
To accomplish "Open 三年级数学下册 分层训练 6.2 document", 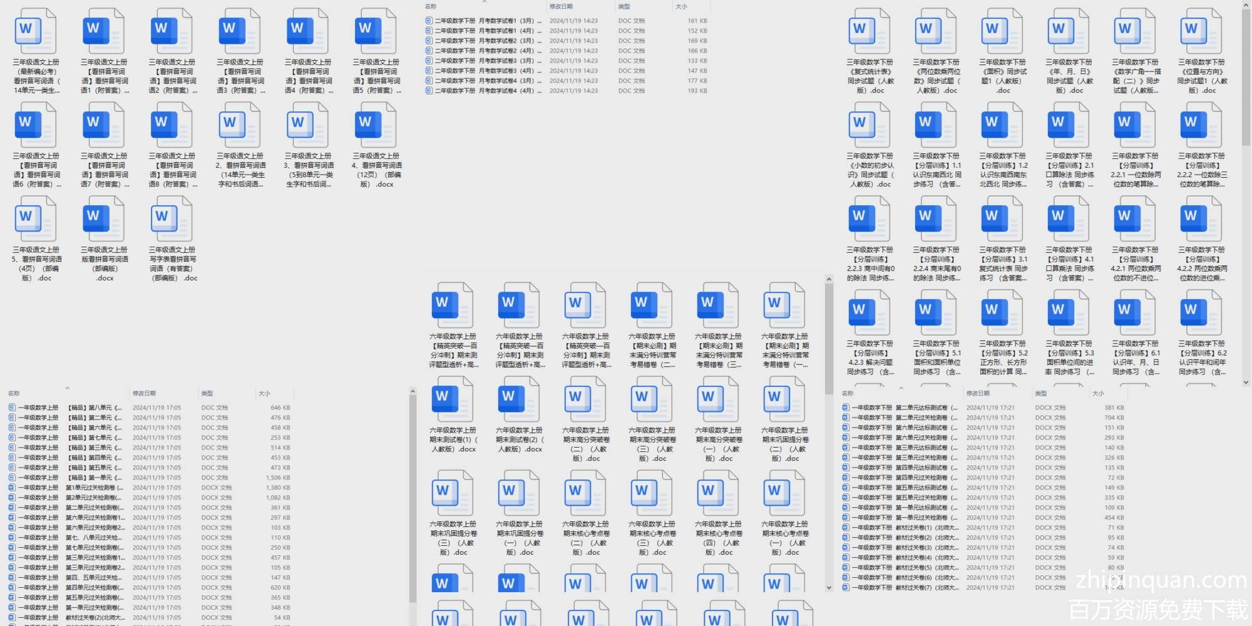I will click(1201, 313).
